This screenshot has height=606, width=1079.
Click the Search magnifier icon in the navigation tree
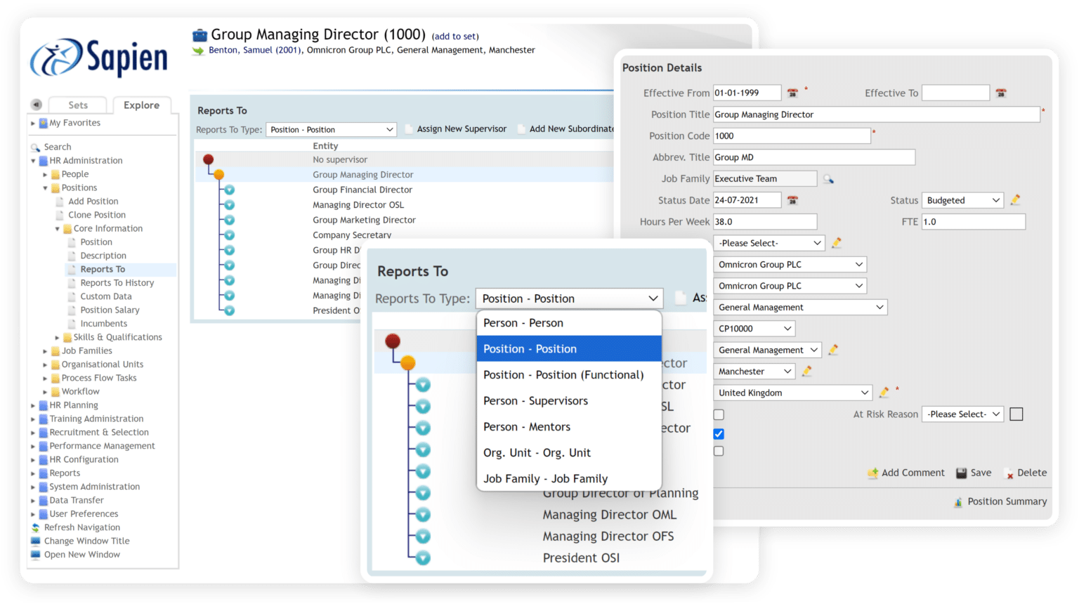coord(36,147)
